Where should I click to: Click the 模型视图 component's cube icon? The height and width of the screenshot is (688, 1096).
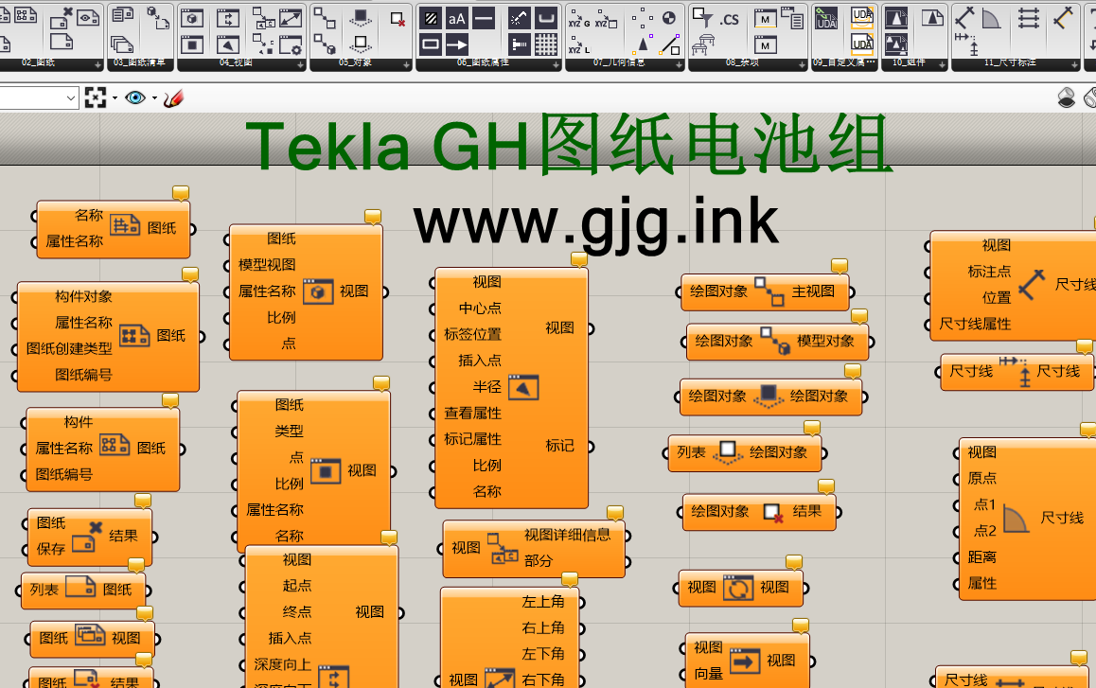click(318, 291)
